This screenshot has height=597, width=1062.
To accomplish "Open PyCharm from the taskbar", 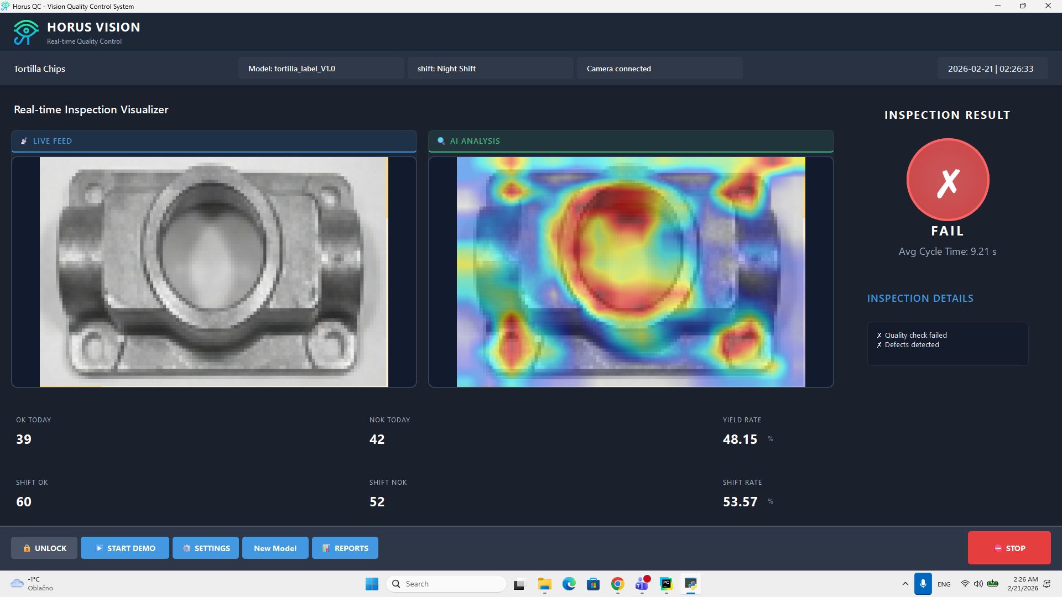I will [667, 584].
